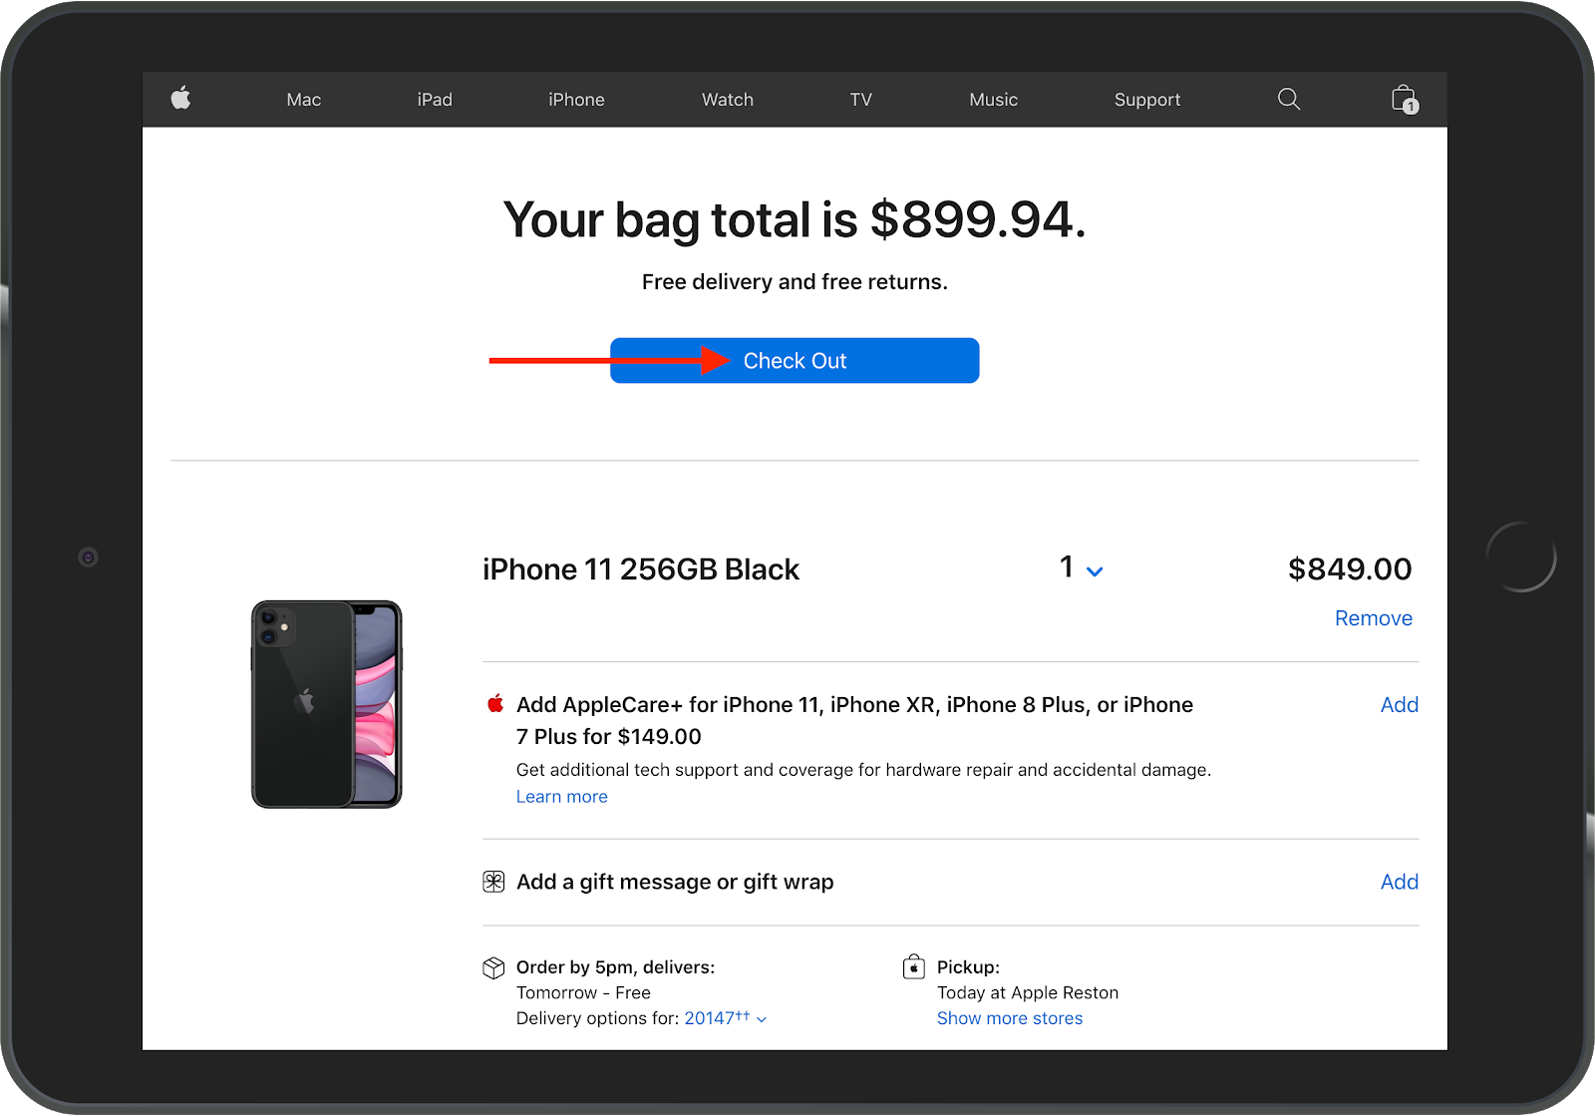Click the gift wrap icon
The height and width of the screenshot is (1116, 1595).
click(493, 882)
